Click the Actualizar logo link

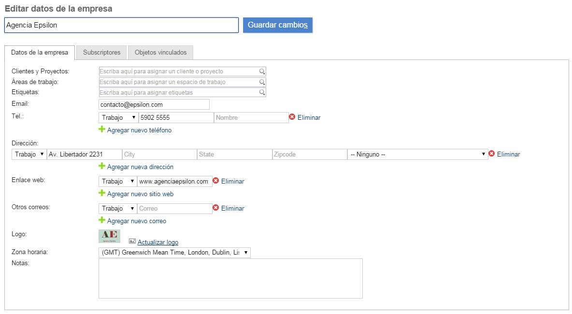(x=157, y=242)
